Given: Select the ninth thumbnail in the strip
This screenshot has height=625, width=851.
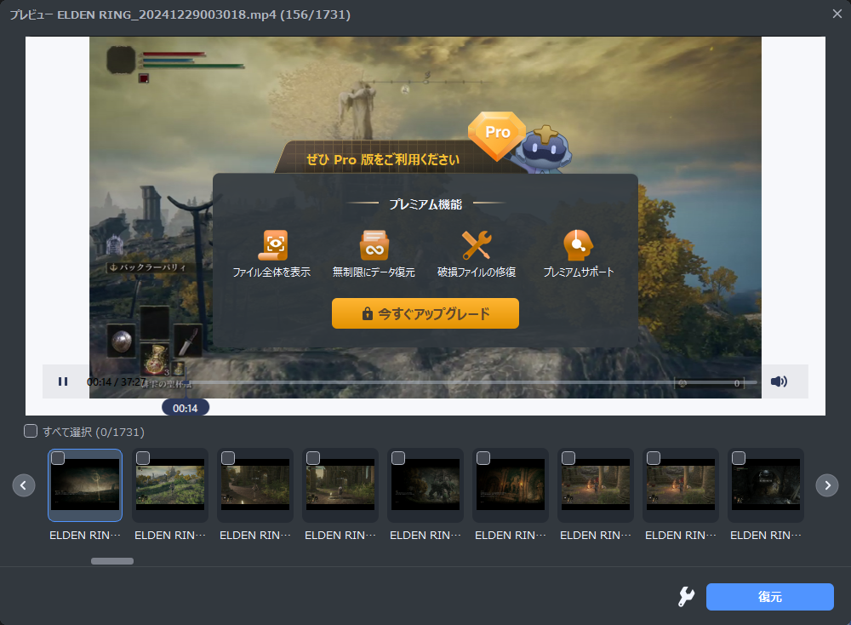Looking at the screenshot, I should (x=766, y=485).
